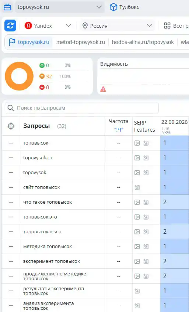Click the image SERP icon for топовысок в seo
Image resolution: width=189 pixels, height=312 pixels.
click(x=137, y=232)
